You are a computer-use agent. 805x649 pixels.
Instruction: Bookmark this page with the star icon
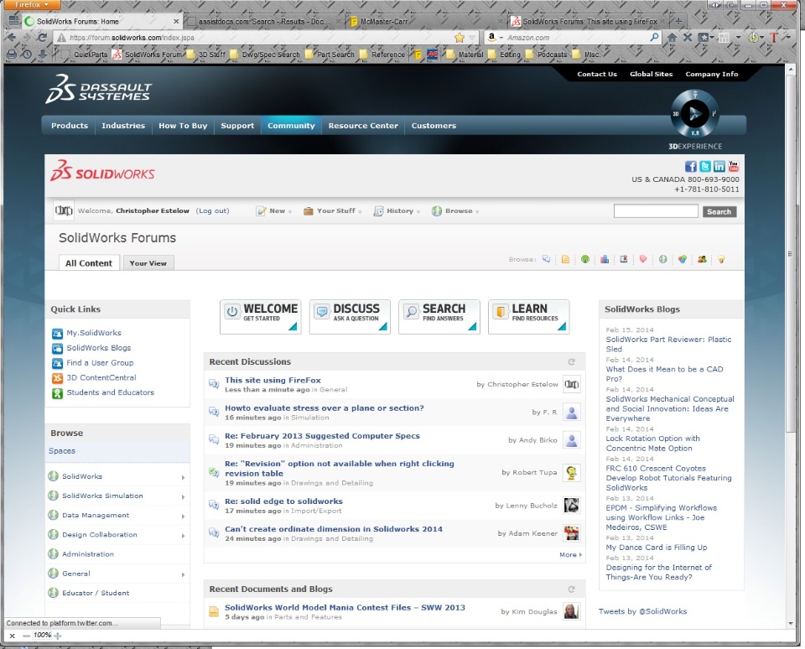(x=459, y=38)
